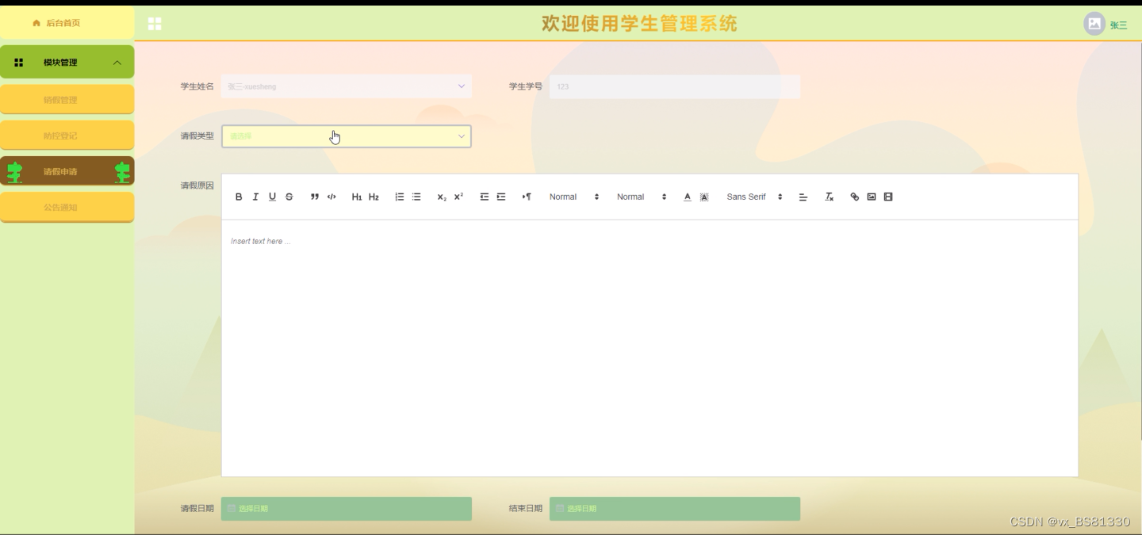Apply subscript formatting
Image resolution: width=1142 pixels, height=535 pixels.
pos(442,197)
